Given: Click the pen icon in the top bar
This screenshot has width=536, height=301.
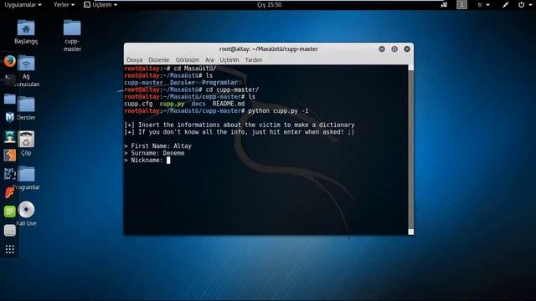Looking at the screenshot, I should point(506,5).
